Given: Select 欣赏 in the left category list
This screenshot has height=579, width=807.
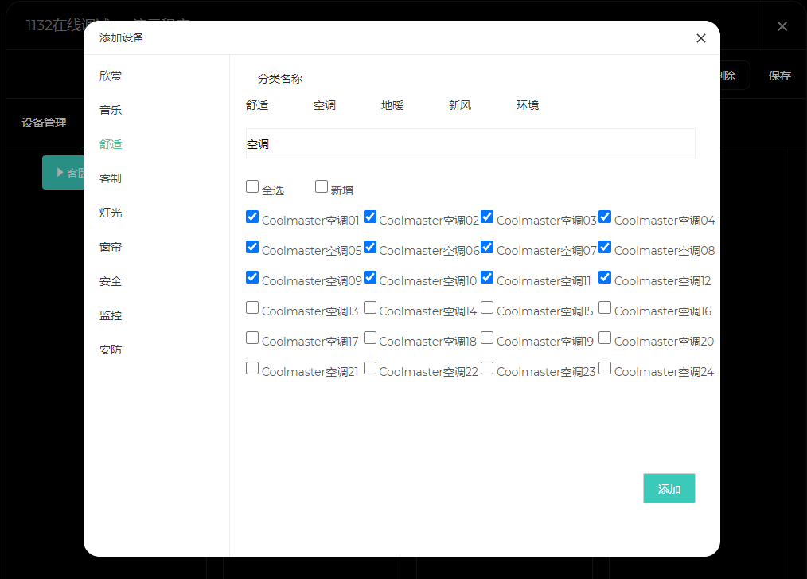Looking at the screenshot, I should click(111, 76).
